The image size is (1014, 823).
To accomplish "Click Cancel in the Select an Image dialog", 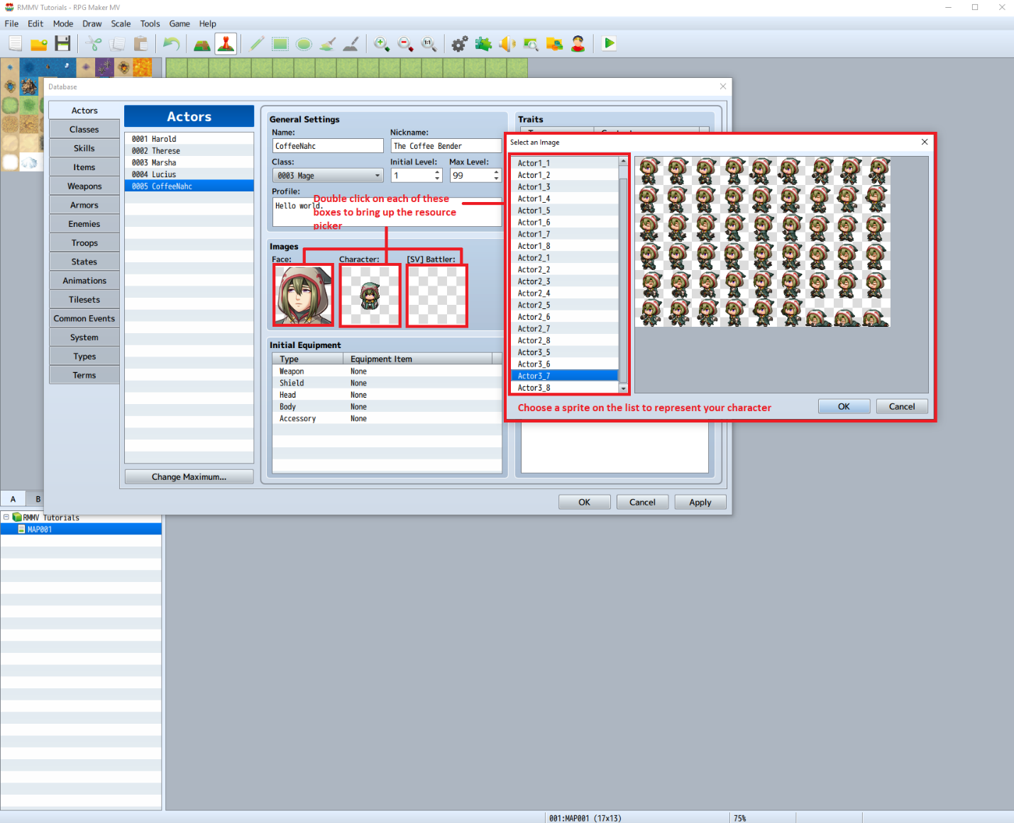I will click(x=902, y=406).
